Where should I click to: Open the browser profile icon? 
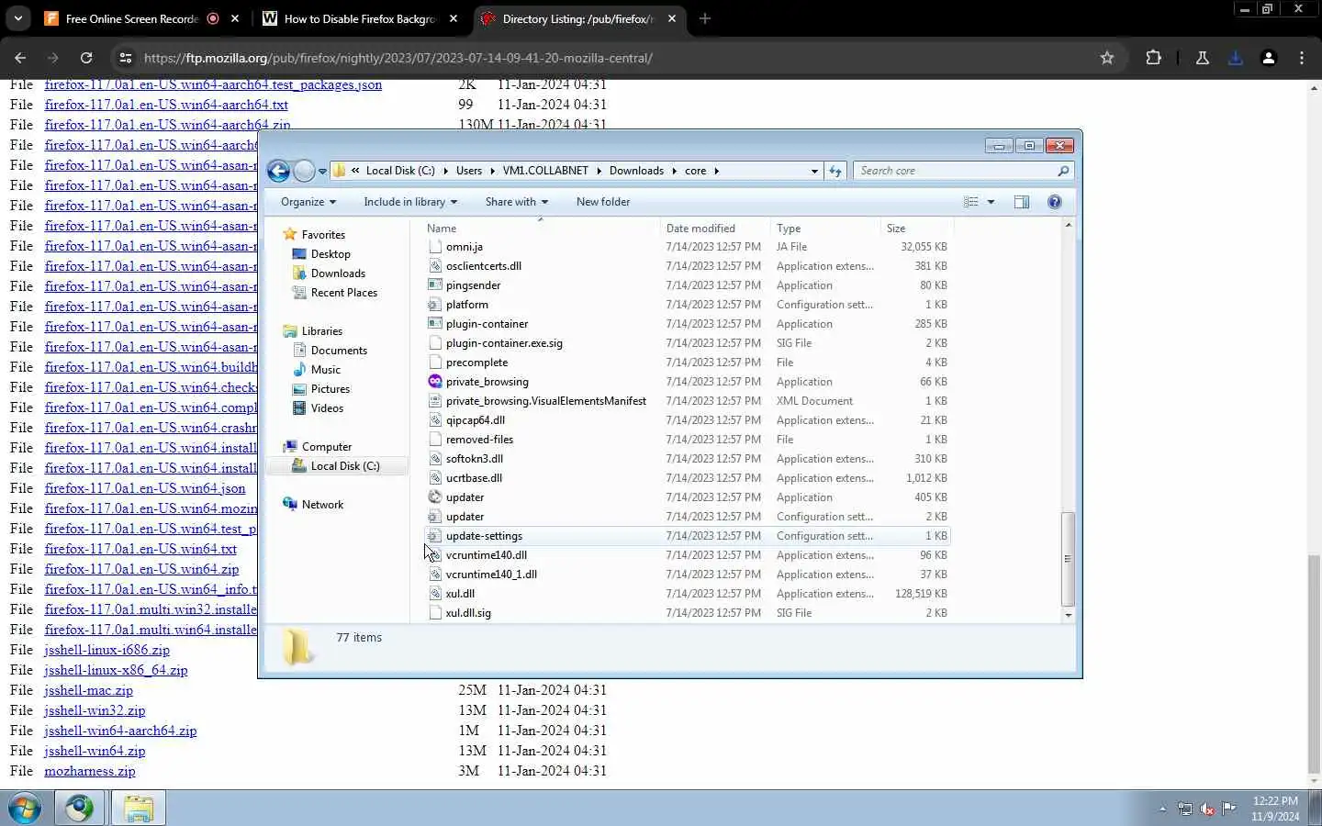1269,58
